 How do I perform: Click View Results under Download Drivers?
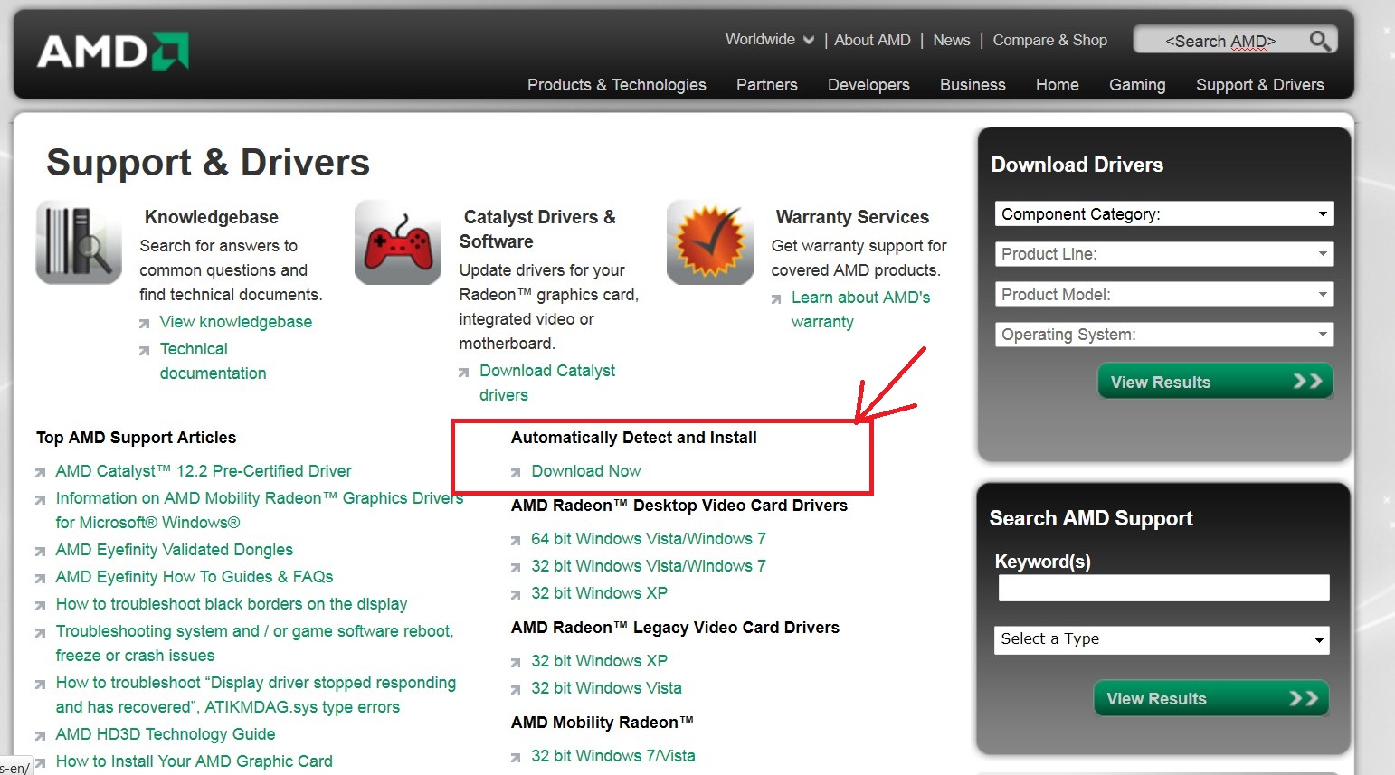pos(1215,382)
